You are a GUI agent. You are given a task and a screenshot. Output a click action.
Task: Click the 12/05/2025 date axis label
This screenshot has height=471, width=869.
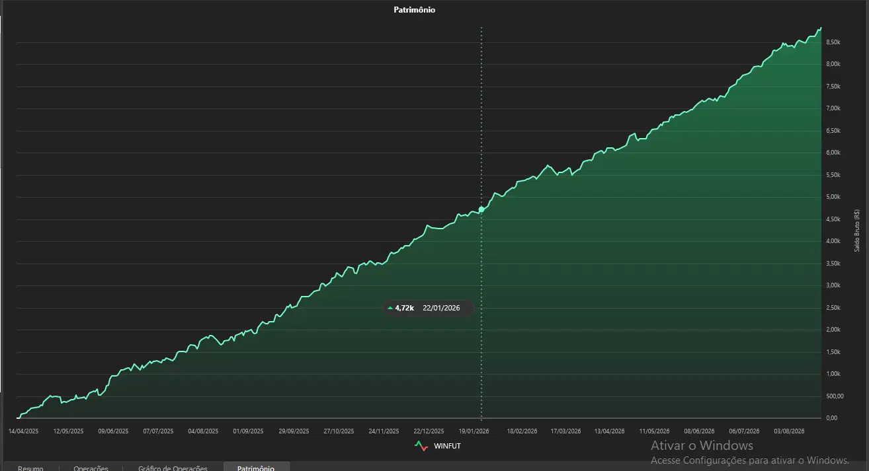coord(68,431)
